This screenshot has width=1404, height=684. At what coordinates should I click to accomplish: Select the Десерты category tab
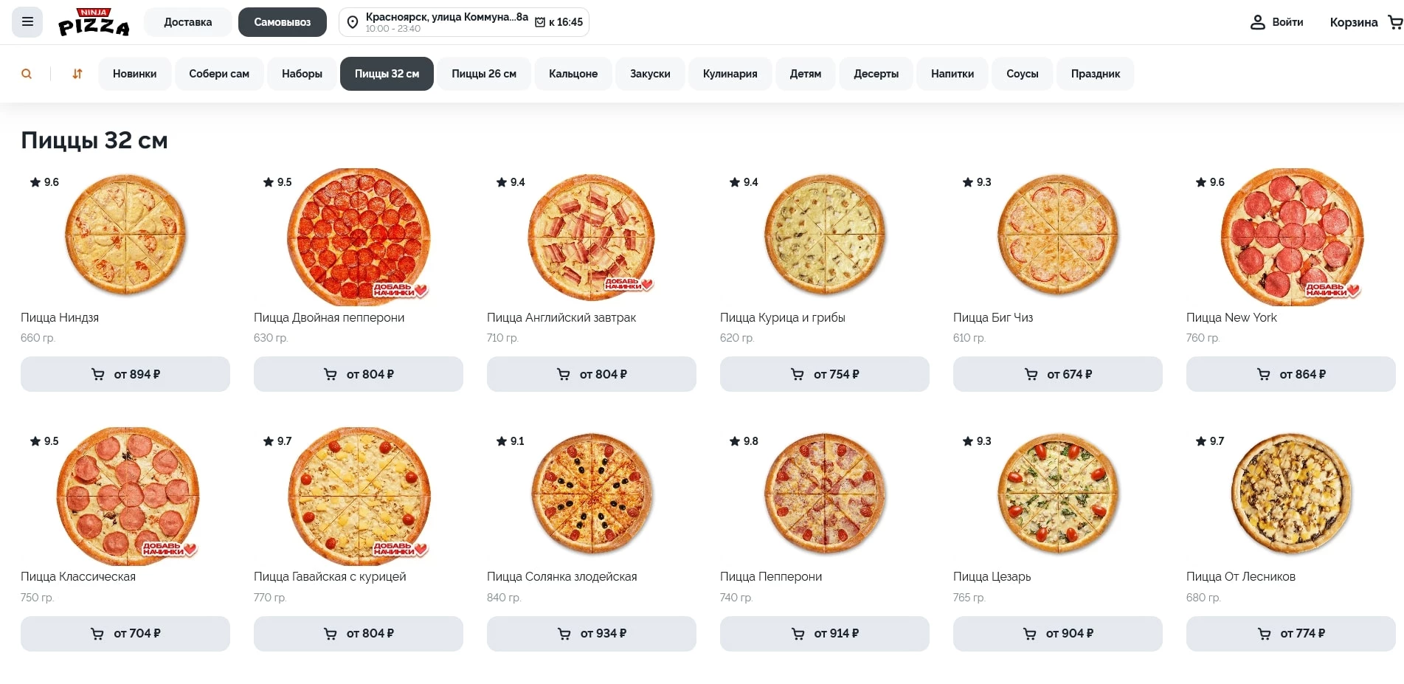(876, 74)
